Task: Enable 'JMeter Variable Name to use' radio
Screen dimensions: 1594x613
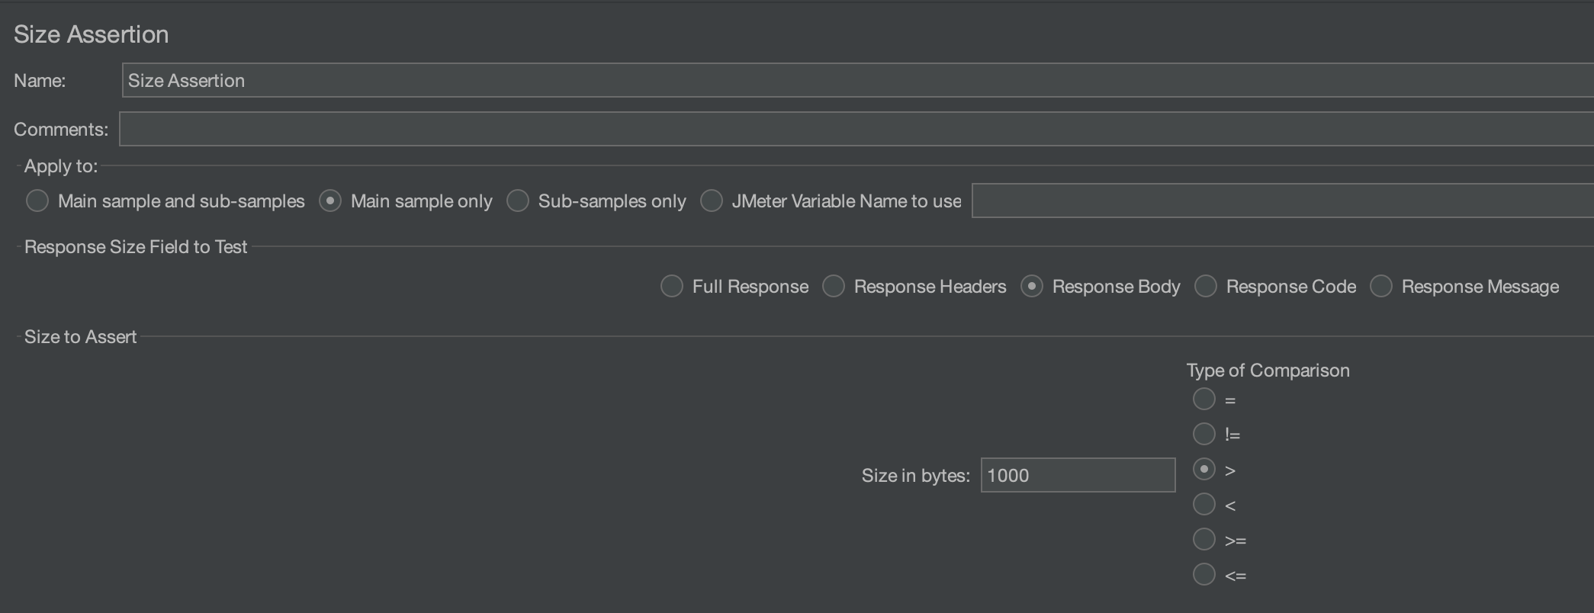Action: 712,201
